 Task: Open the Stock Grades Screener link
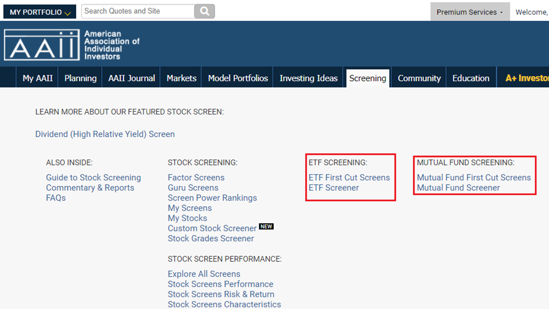[x=211, y=238]
